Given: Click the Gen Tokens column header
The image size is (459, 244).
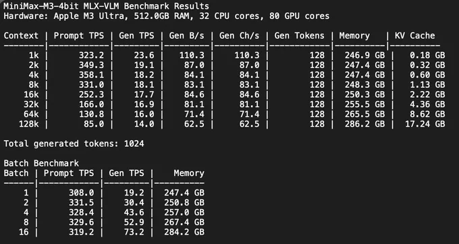Looking at the screenshot, I should [299, 36].
